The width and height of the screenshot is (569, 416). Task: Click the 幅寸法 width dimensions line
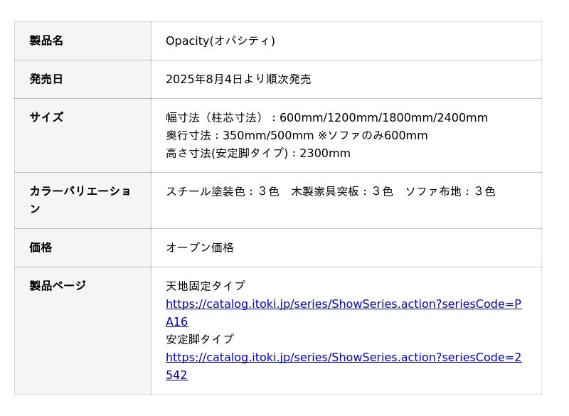[x=326, y=117]
